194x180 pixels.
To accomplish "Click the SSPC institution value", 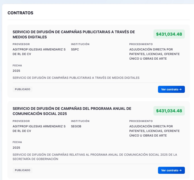I will (x=75, y=49).
